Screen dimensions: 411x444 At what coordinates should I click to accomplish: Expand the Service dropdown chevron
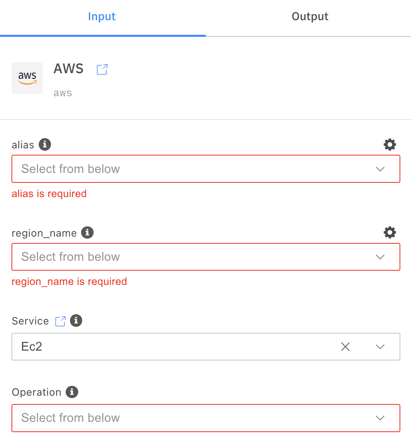click(x=380, y=347)
